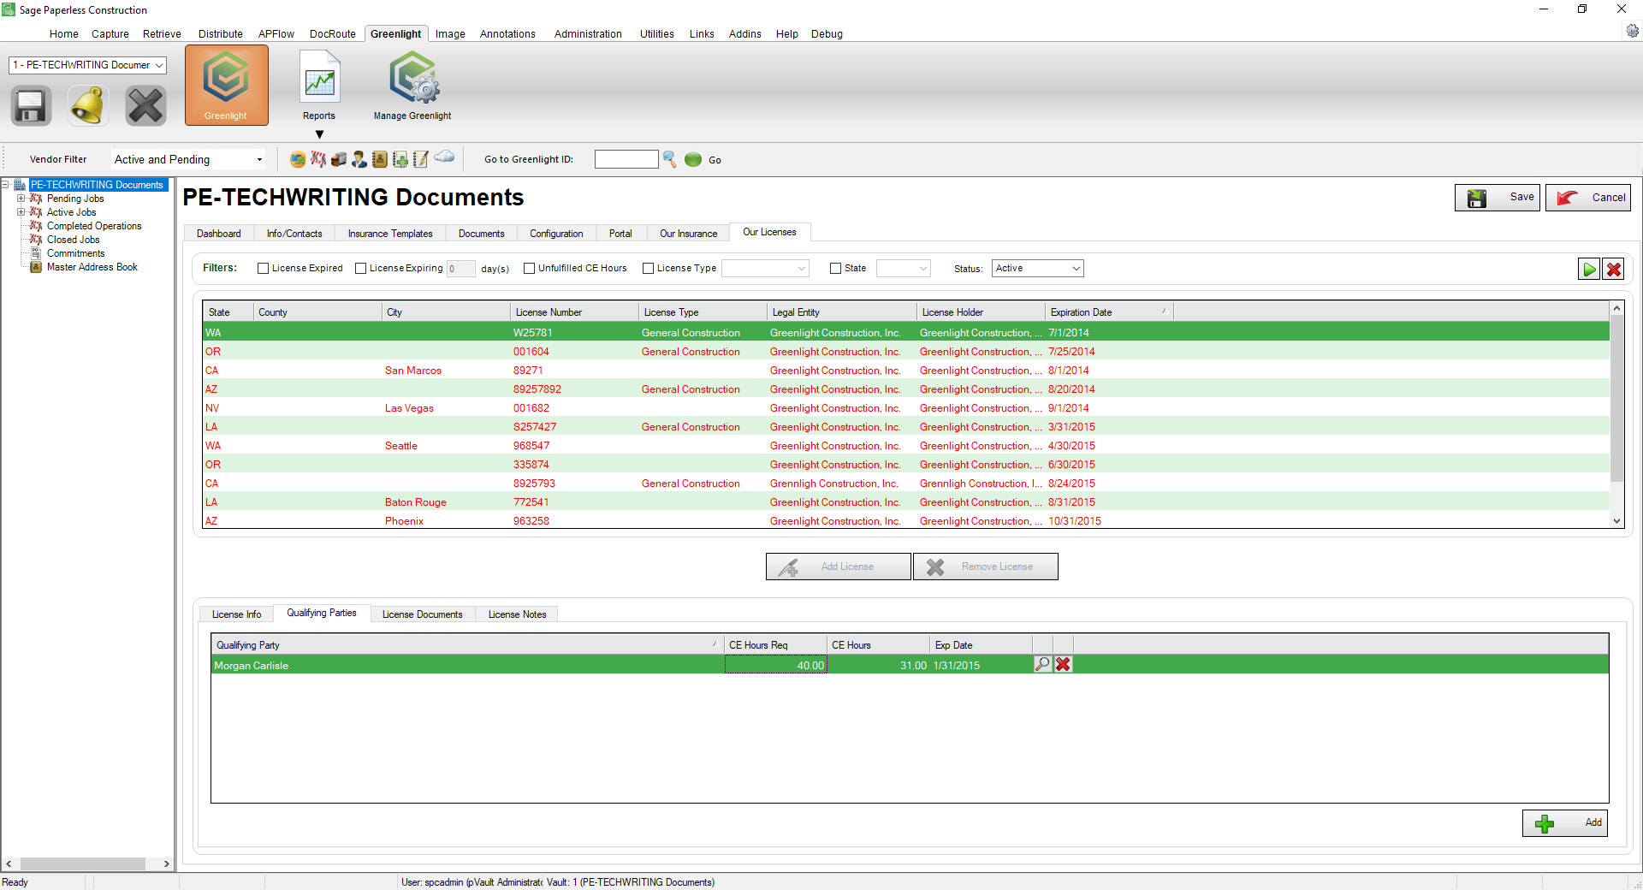The image size is (1643, 890).
Task: Clear filters with the red X icon
Action: (1614, 270)
